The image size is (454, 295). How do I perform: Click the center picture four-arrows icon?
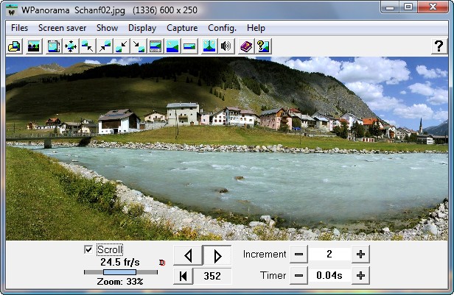coord(70,46)
